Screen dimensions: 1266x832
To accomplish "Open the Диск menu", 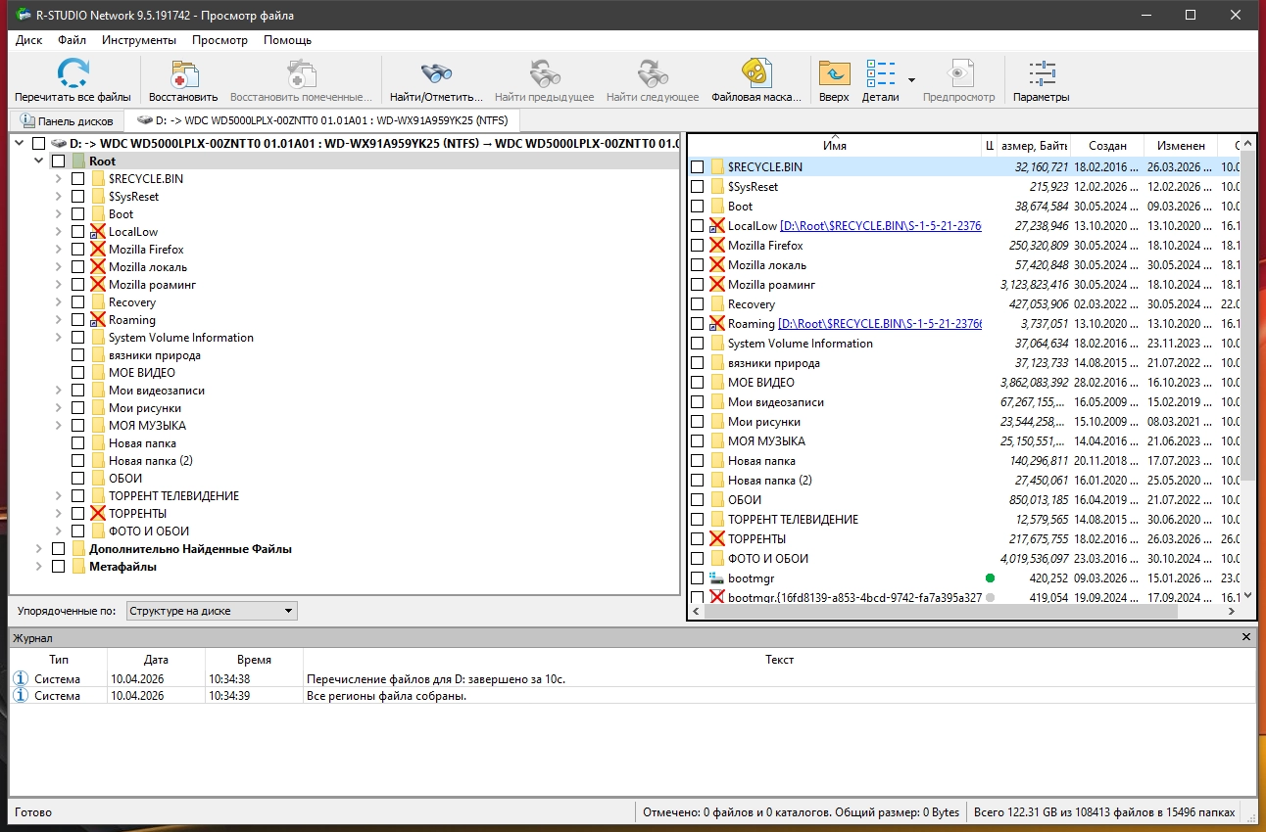I will point(29,40).
